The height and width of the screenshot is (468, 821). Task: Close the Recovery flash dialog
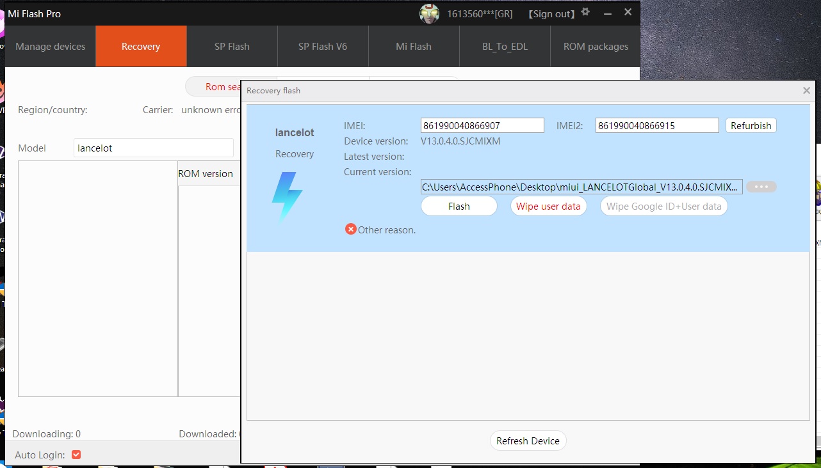pyautogui.click(x=806, y=91)
